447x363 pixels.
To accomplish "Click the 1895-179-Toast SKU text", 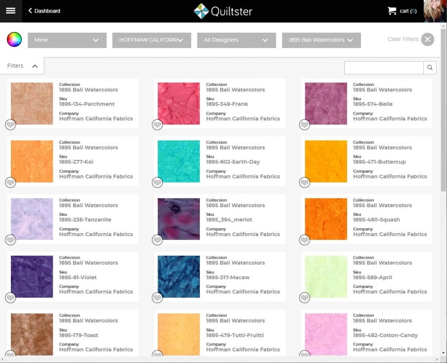I will point(79,336).
